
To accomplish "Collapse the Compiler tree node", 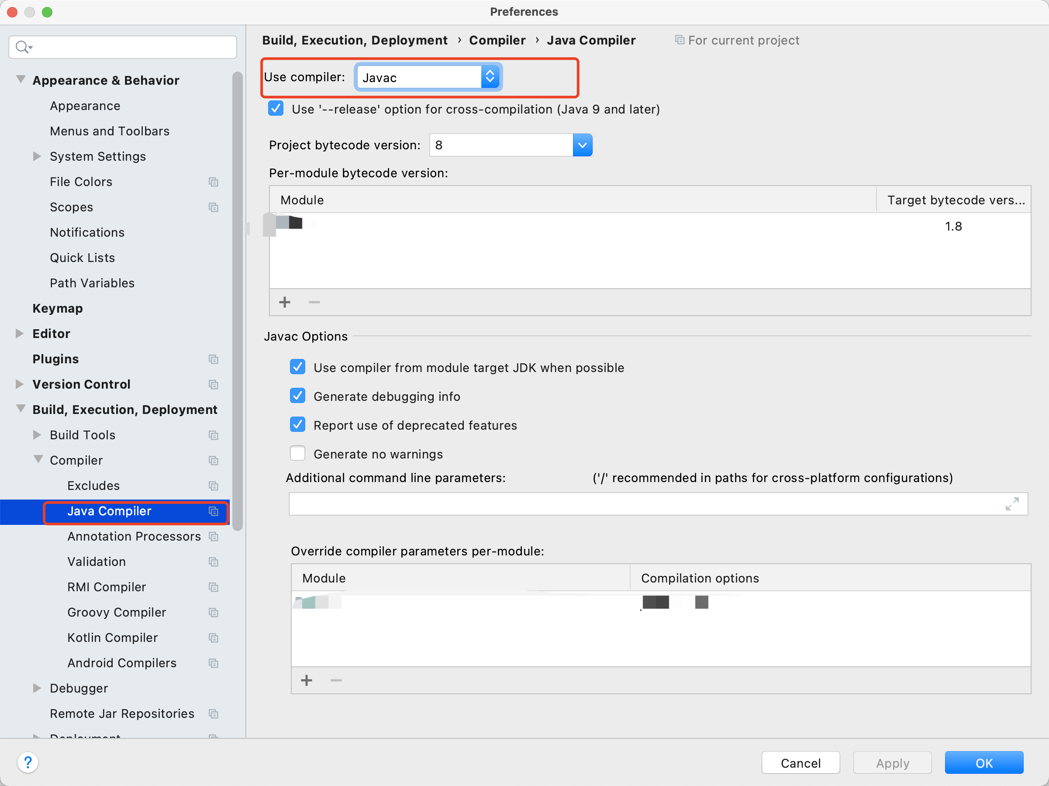I will tap(38, 459).
